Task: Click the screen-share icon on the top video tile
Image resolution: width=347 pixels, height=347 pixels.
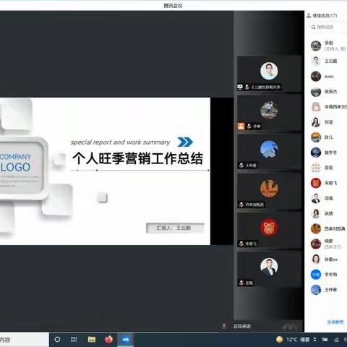Action: tap(240, 87)
